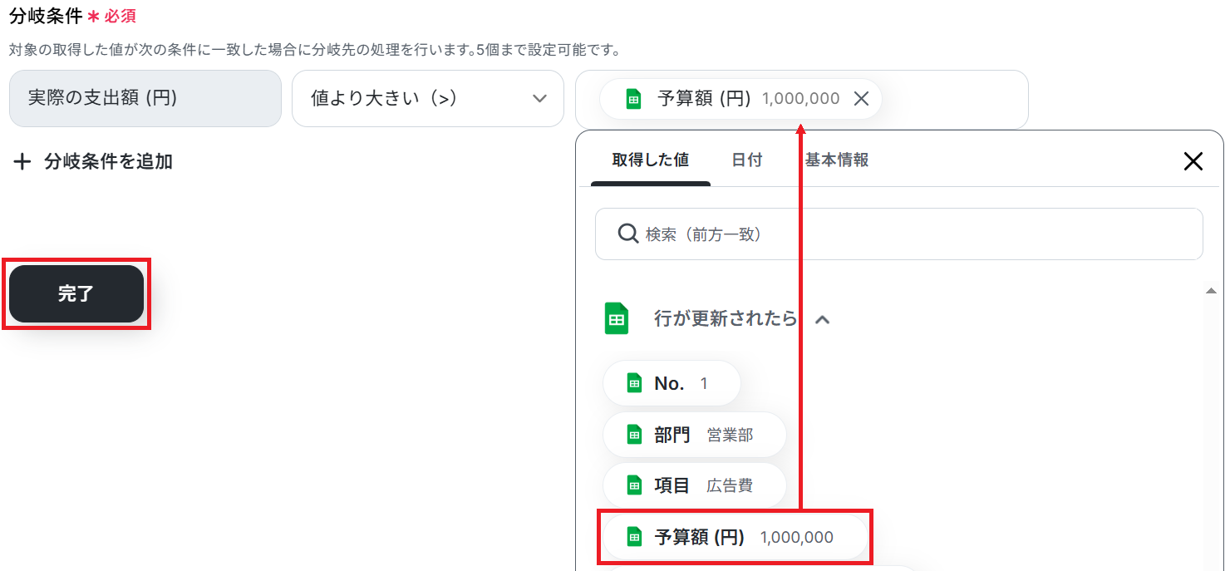Select the 予算額 (円) 1,000,000 chip in the list
1230x571 pixels.
(735, 537)
